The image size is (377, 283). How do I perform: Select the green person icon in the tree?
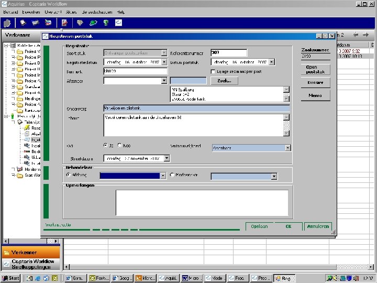(13, 116)
